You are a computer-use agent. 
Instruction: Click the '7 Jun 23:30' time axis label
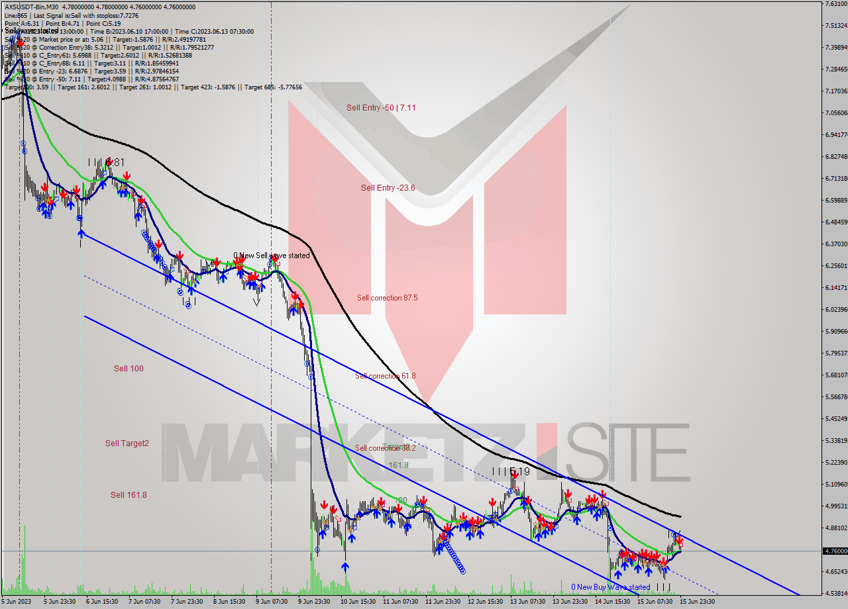click(x=186, y=602)
